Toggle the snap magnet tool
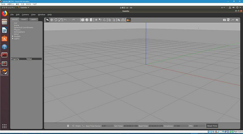The image size is (243, 134). pyautogui.click(x=123, y=20)
